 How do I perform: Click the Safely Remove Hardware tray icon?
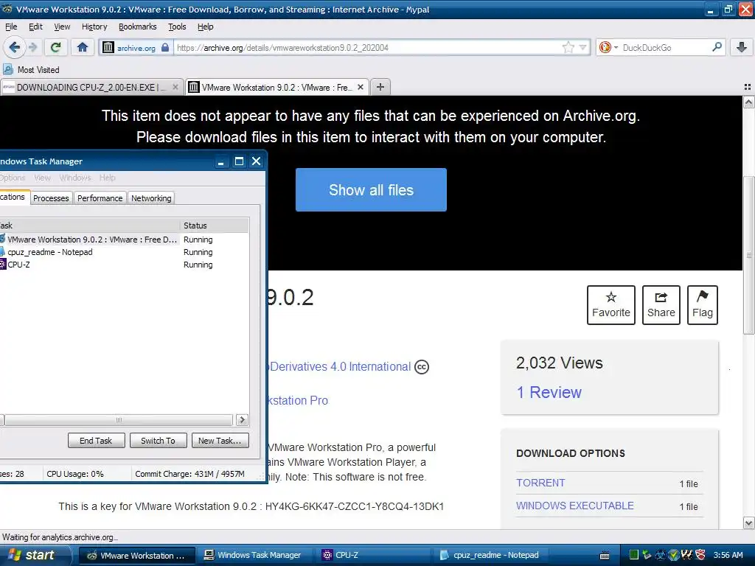[647, 555]
